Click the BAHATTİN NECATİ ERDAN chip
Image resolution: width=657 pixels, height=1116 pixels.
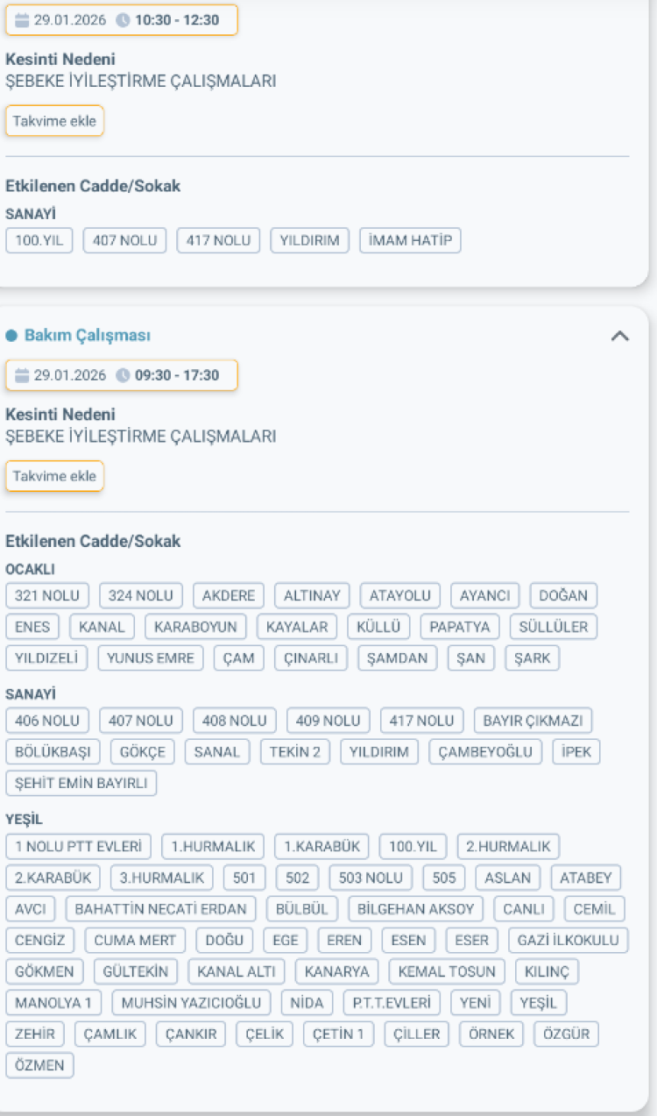(x=161, y=909)
